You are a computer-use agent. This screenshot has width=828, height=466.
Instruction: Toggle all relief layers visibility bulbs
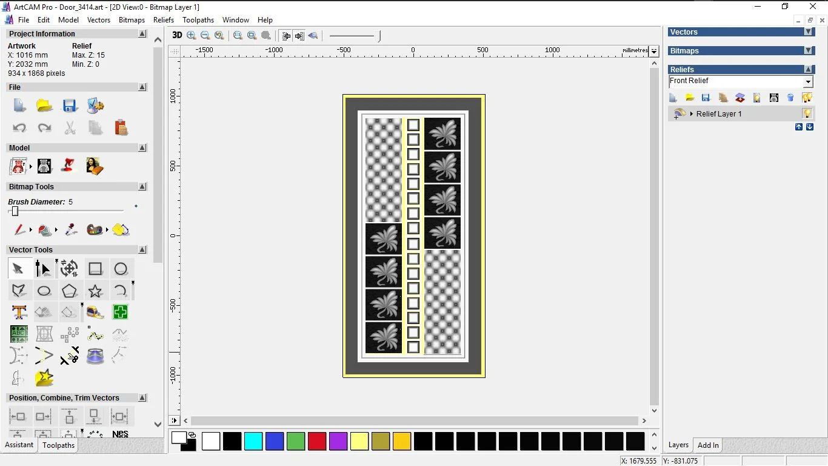coord(807,98)
